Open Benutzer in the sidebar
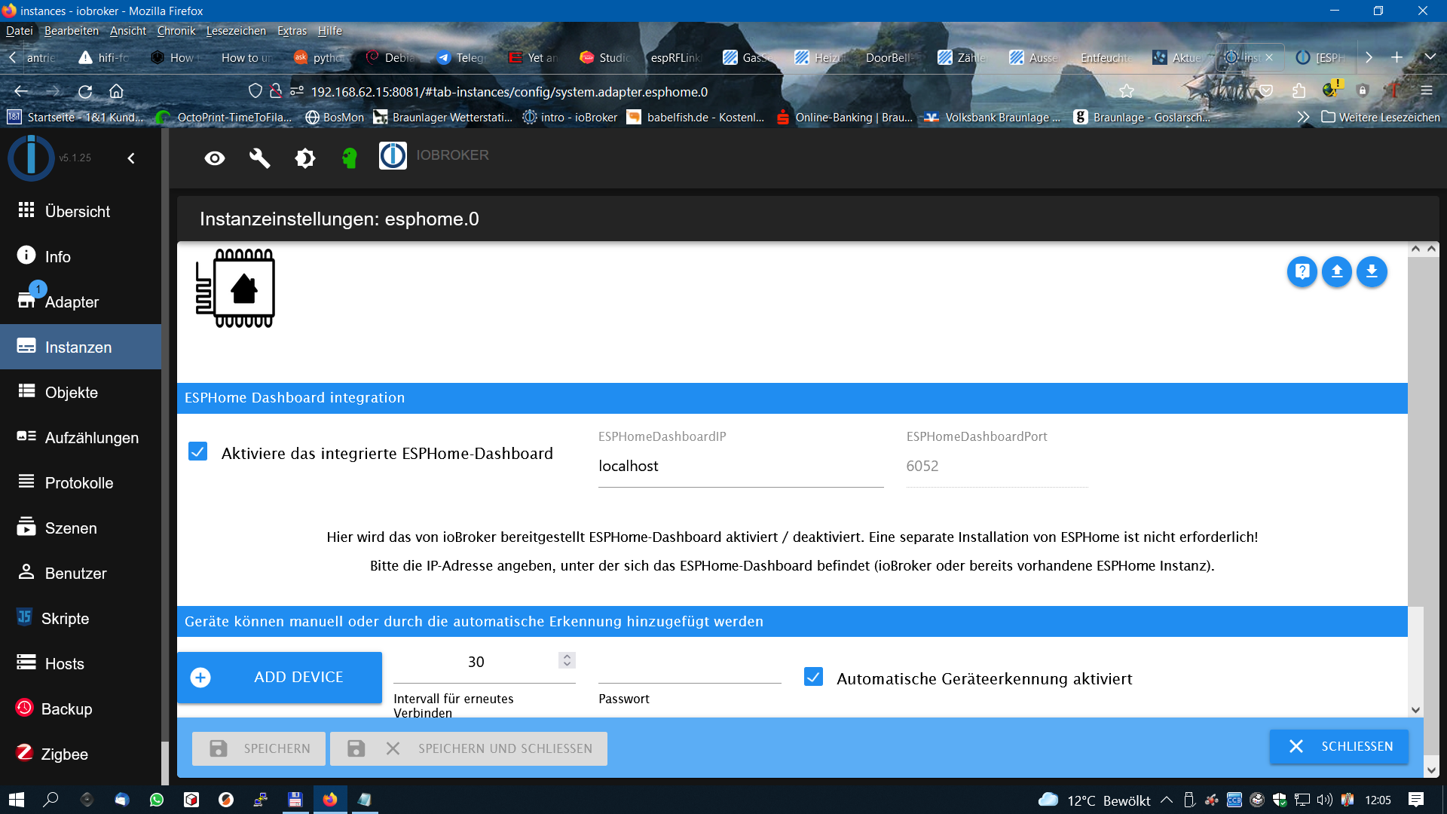 [x=81, y=574]
